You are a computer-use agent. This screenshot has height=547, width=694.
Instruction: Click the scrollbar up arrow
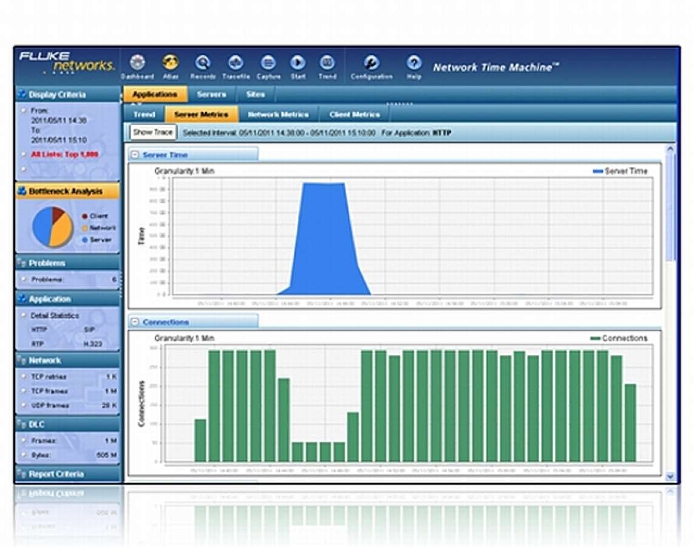(670, 150)
